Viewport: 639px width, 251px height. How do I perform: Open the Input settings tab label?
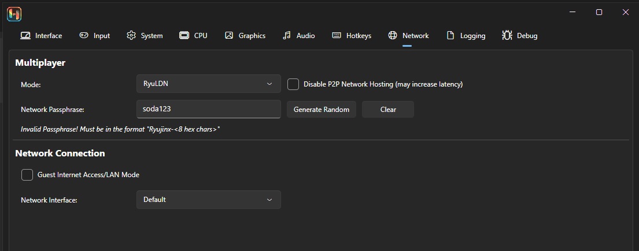click(x=102, y=36)
